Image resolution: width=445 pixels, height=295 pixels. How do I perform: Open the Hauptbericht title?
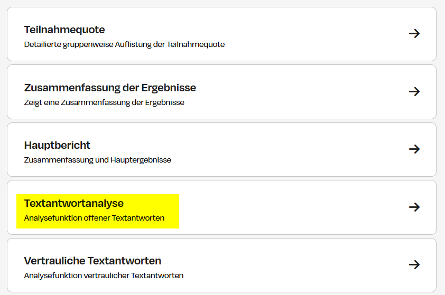(x=57, y=145)
